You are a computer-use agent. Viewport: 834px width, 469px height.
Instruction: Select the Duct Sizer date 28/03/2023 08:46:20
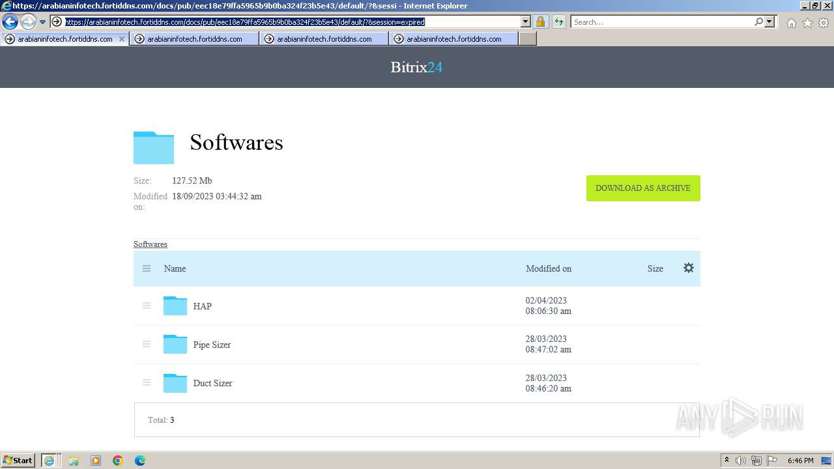(549, 383)
